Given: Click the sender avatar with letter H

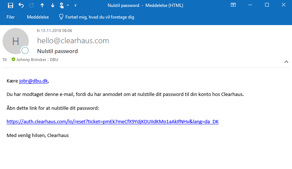Looking at the screenshot, I should 16,41.
